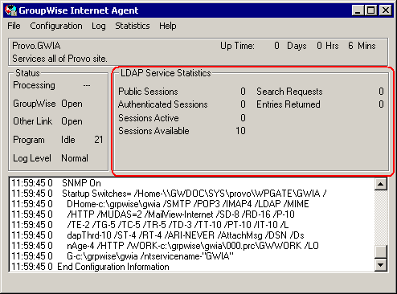397x294 pixels.
Task: Click the GroupWise Internet Agent title bar icon
Action: pos(11,10)
